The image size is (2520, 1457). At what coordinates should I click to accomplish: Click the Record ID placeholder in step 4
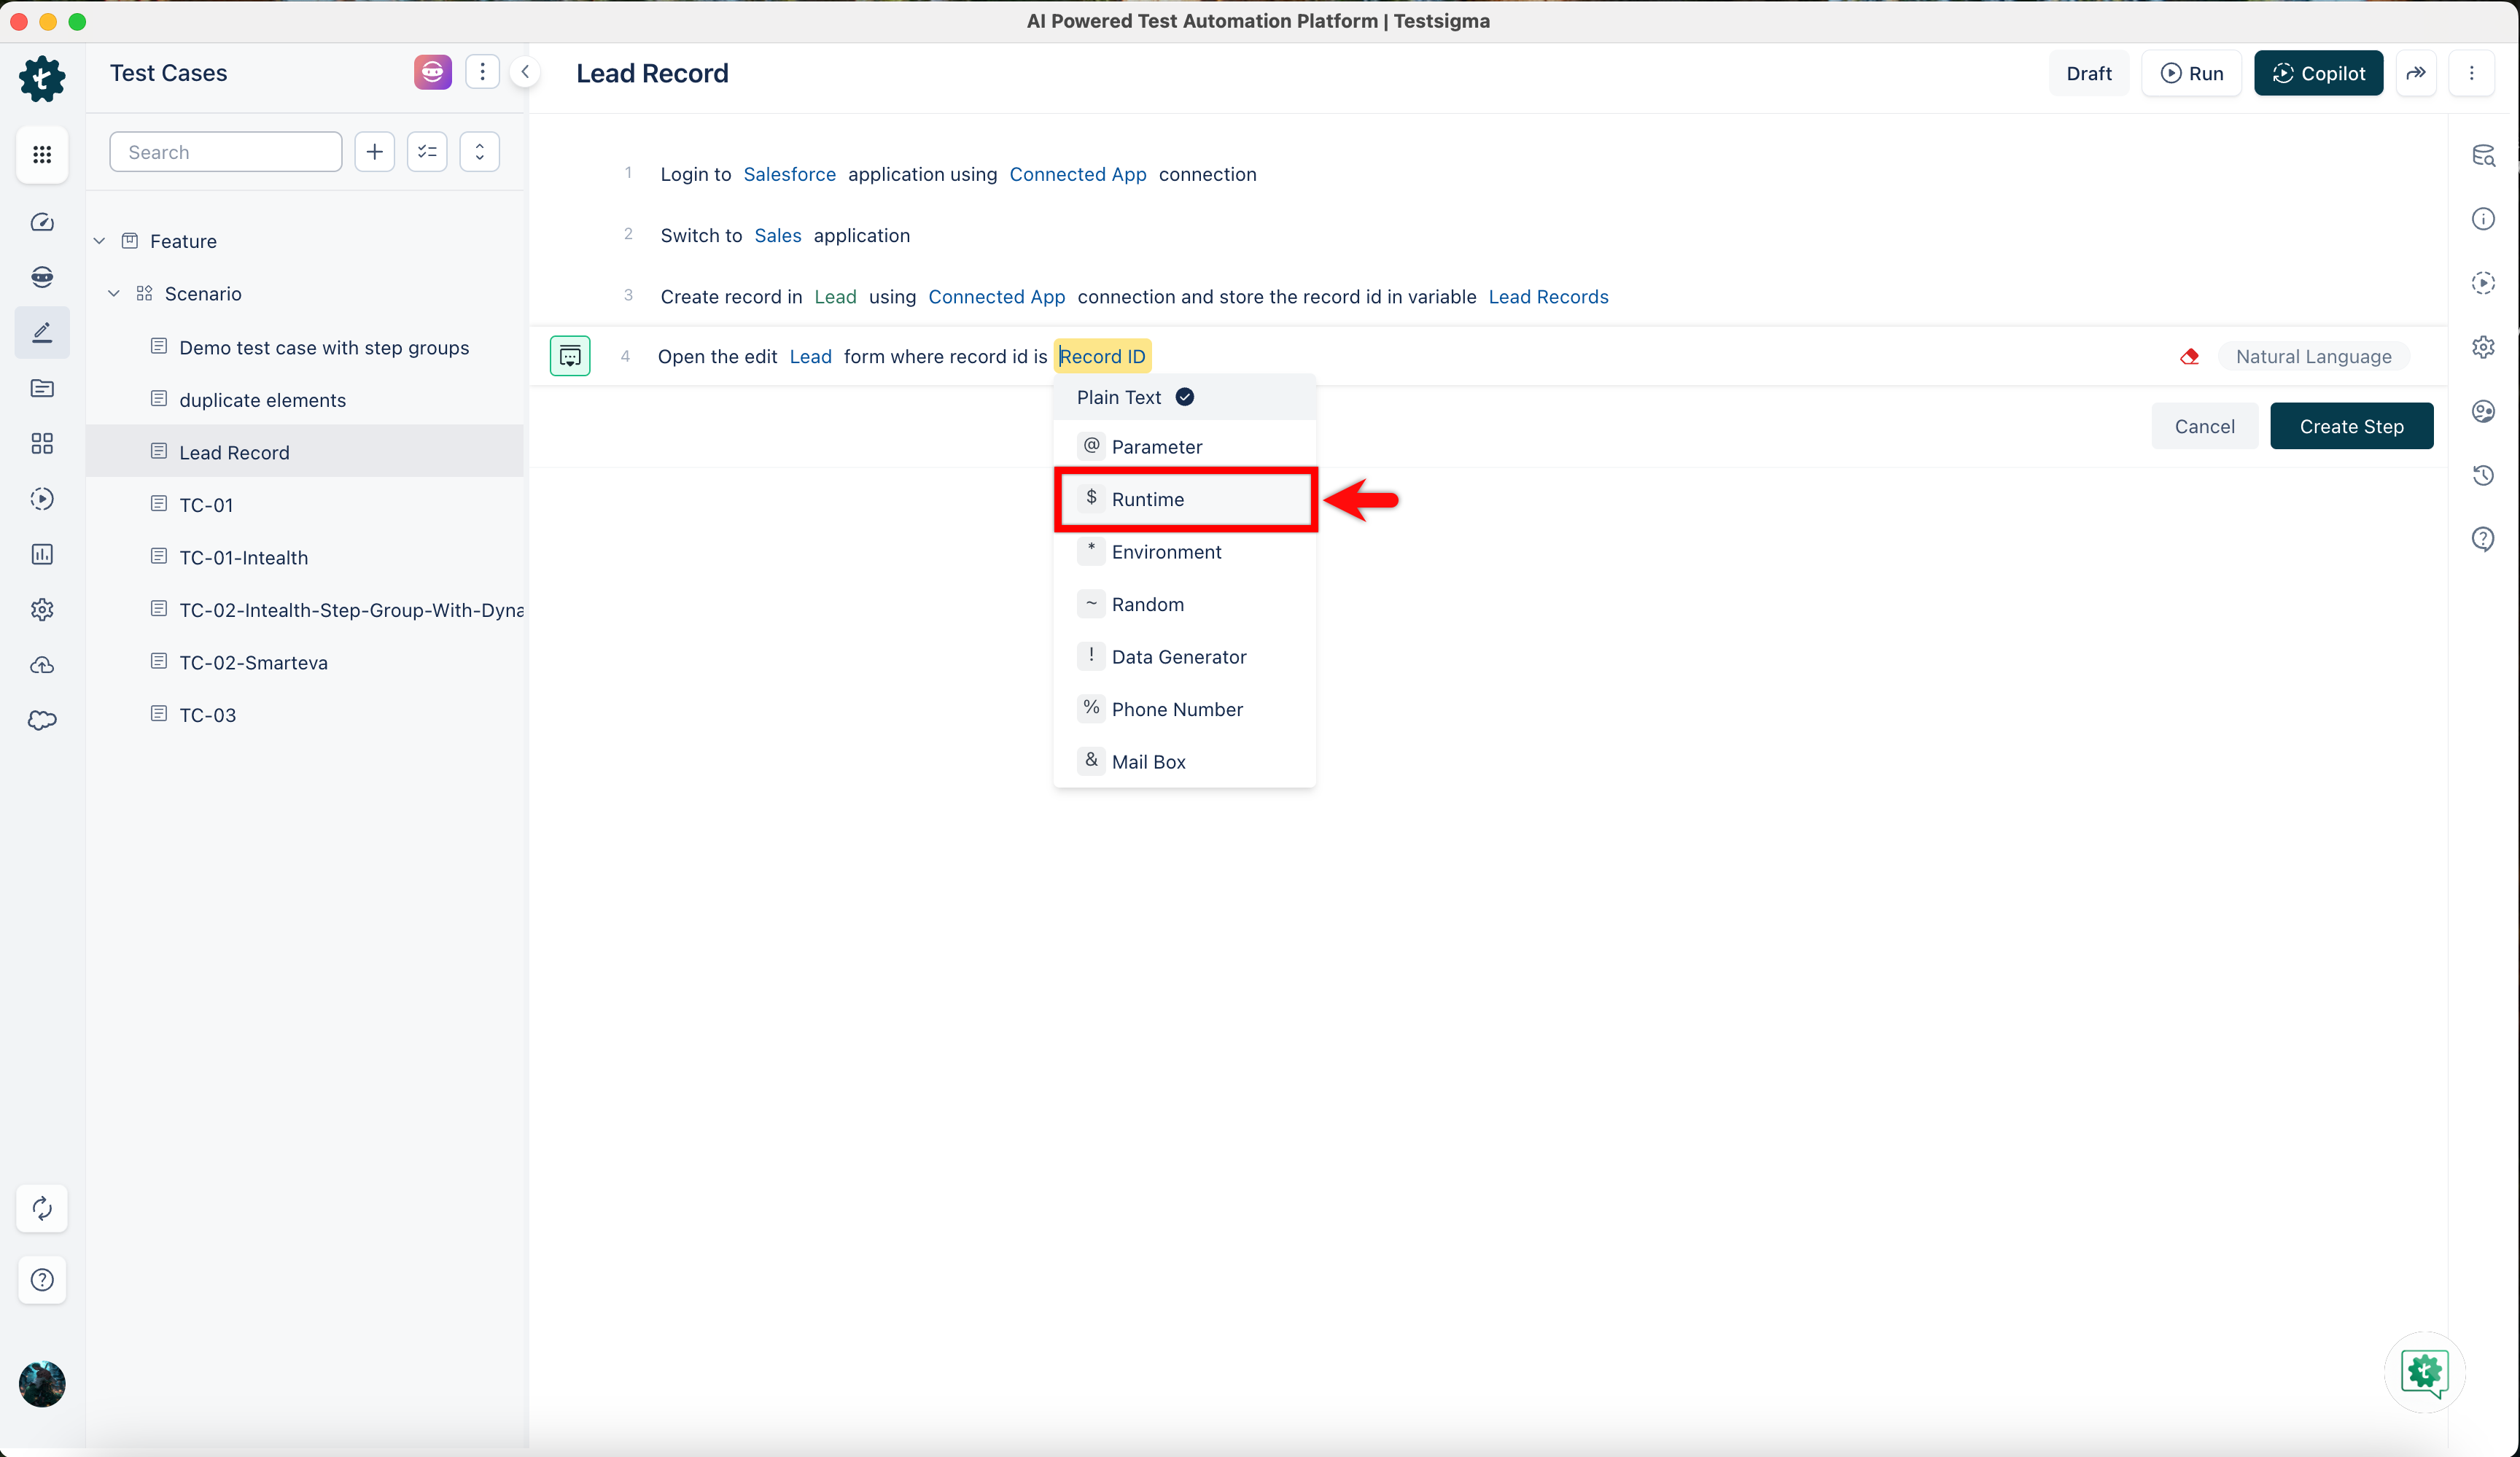point(1102,357)
